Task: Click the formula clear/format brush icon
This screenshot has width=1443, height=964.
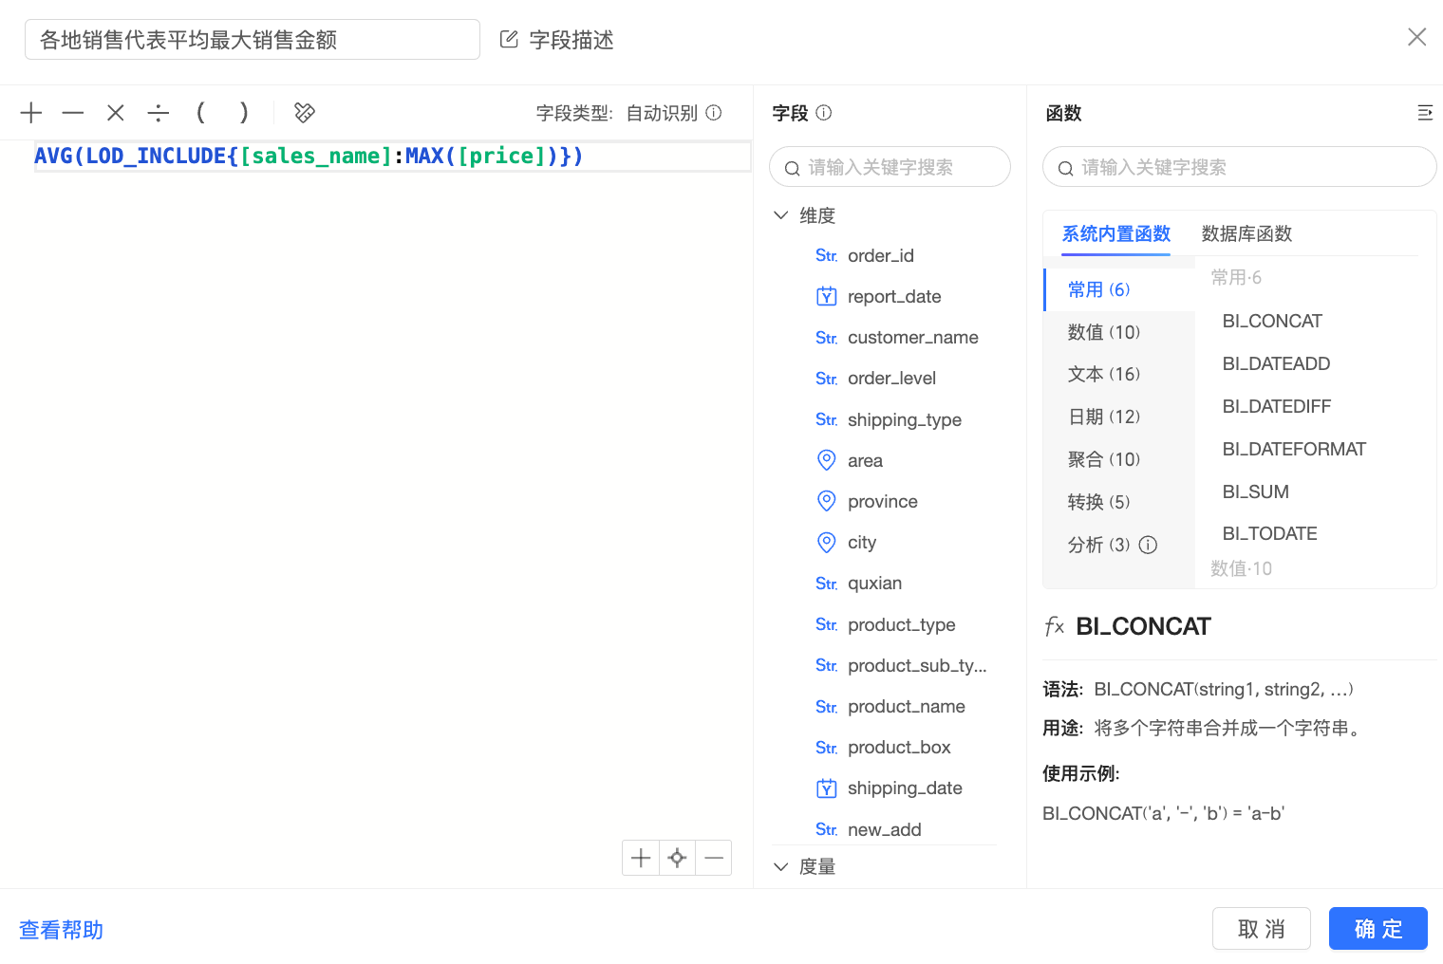Action: 305,113
